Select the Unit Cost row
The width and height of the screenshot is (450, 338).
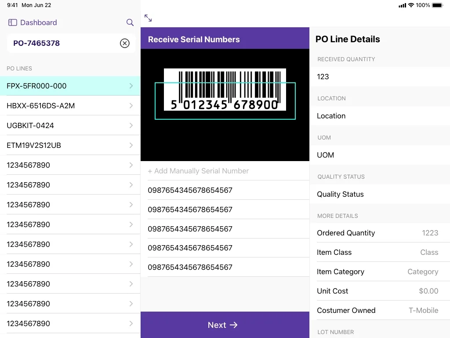[380, 291]
